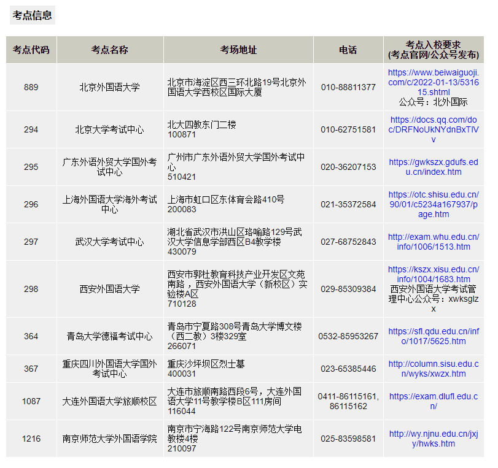Open the sfl.qdu.edu.cn link for Qingdao

coord(434,336)
